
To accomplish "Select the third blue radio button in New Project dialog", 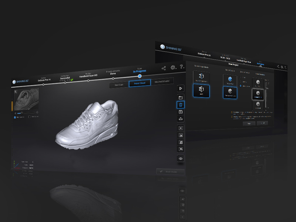I will pos(240,86).
